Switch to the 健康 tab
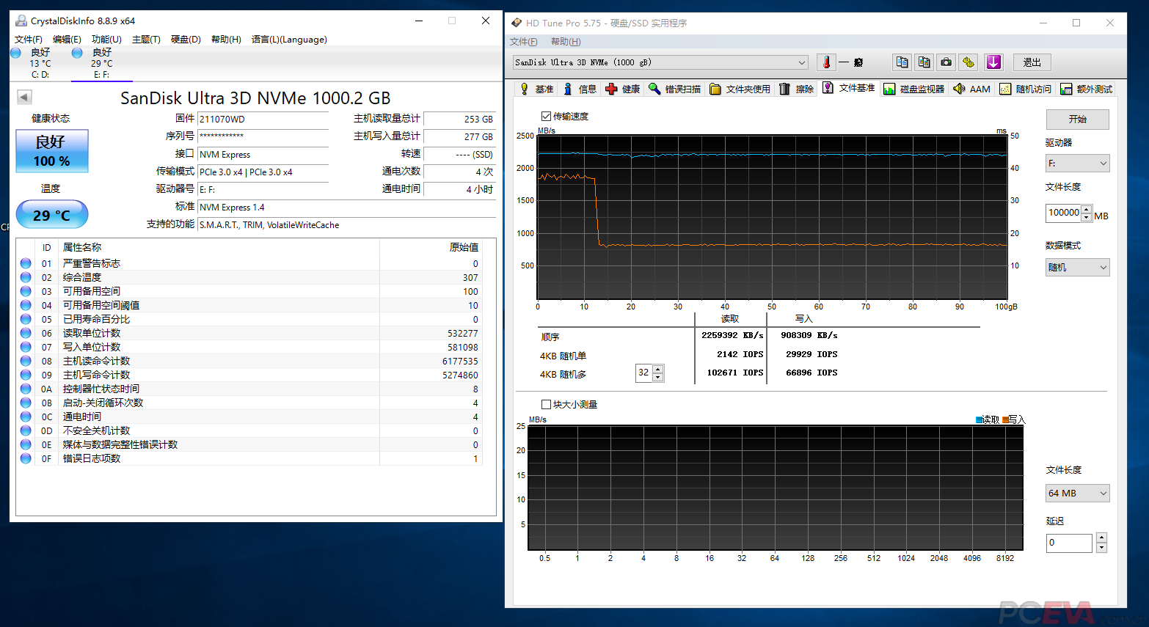Image resolution: width=1149 pixels, height=627 pixels. pos(622,89)
